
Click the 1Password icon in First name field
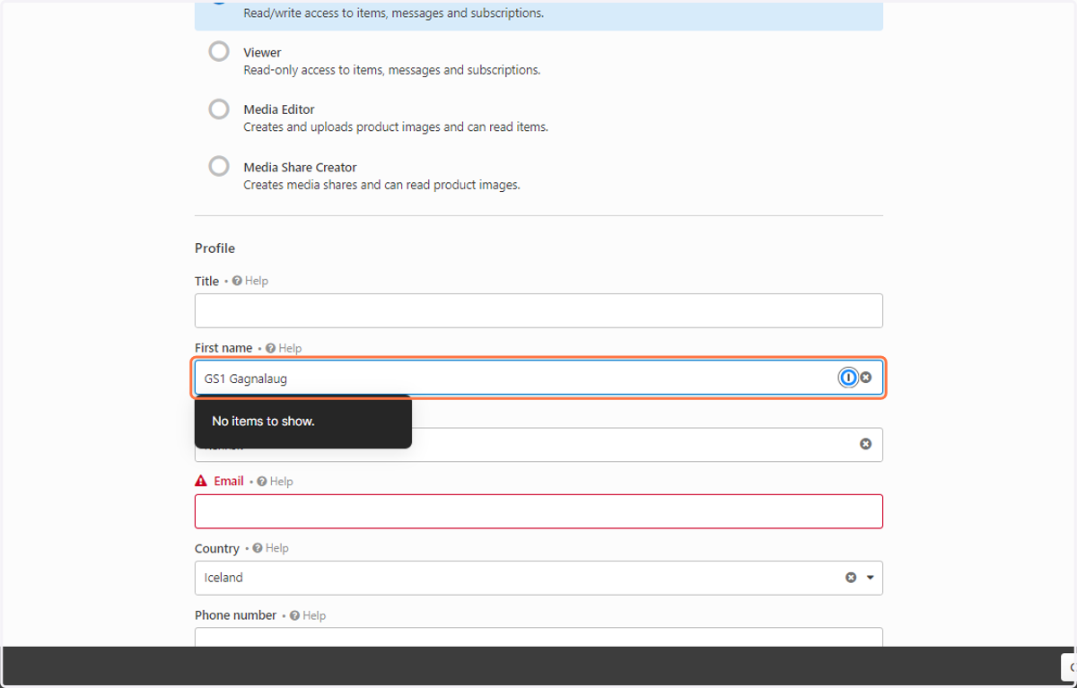click(x=848, y=378)
